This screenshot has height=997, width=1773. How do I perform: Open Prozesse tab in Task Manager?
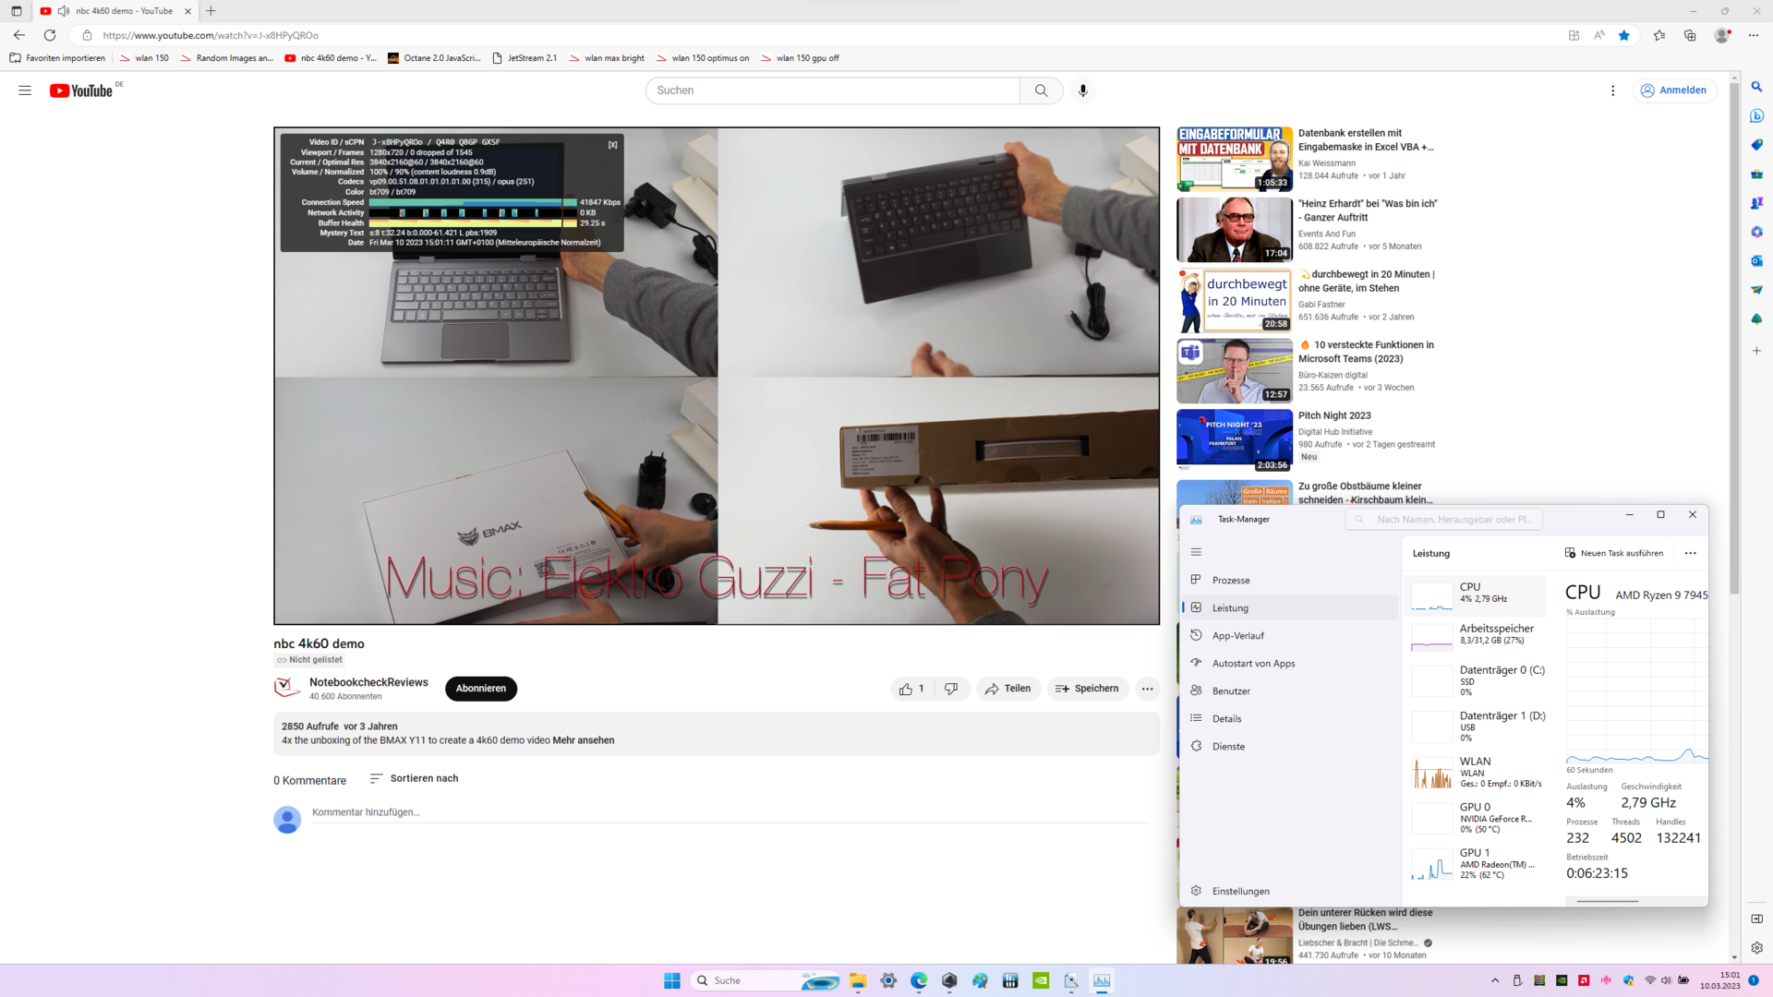point(1231,581)
